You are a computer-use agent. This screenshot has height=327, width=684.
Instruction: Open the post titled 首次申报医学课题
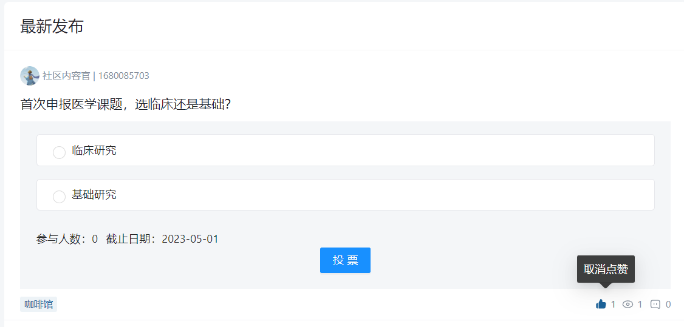(x=125, y=104)
